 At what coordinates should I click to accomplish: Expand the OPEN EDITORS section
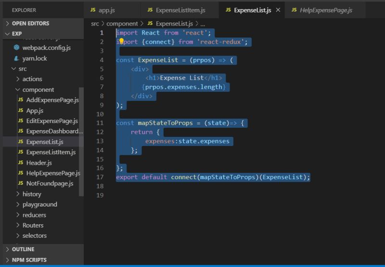coord(43,23)
